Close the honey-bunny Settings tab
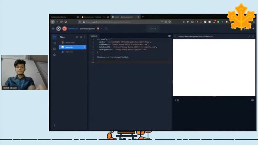 pyautogui.click(x=108, y=17)
